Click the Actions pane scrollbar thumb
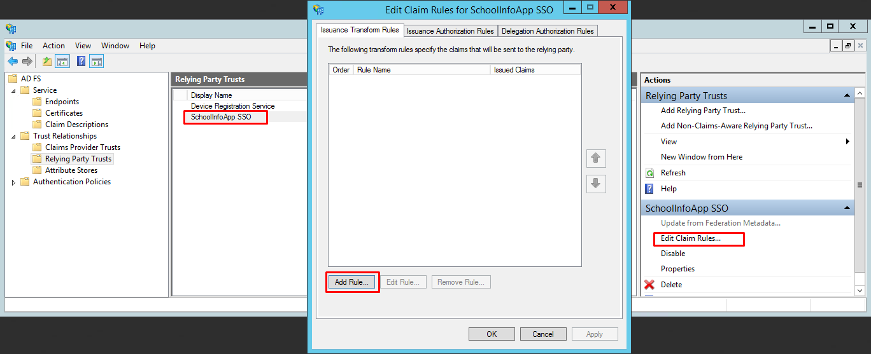Screen dimensions: 871x354 pos(860,184)
